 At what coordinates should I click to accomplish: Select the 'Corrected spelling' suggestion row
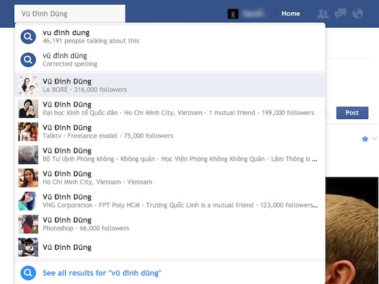(170, 60)
